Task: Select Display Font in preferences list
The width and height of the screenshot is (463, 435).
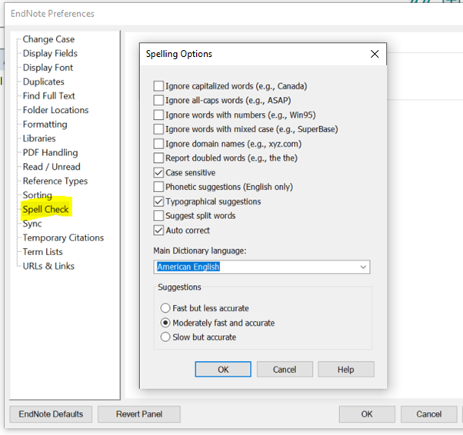Action: click(48, 68)
